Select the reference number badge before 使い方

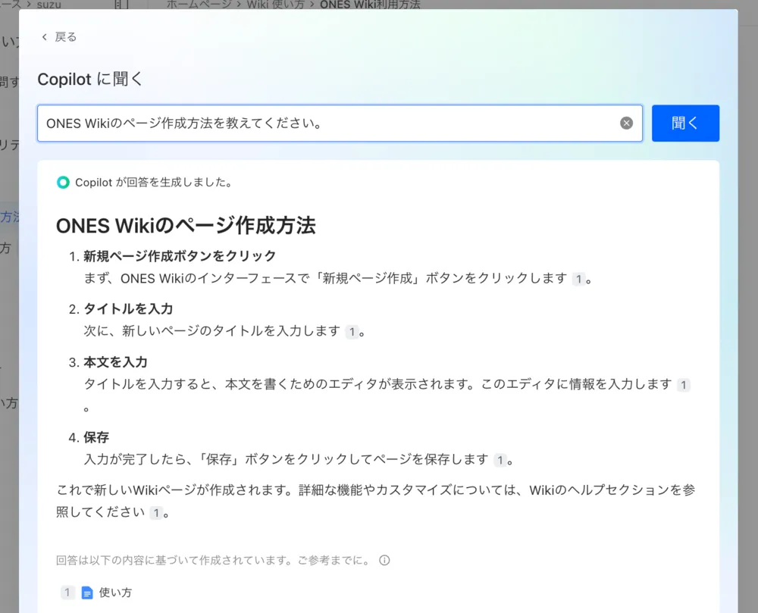[x=67, y=593]
